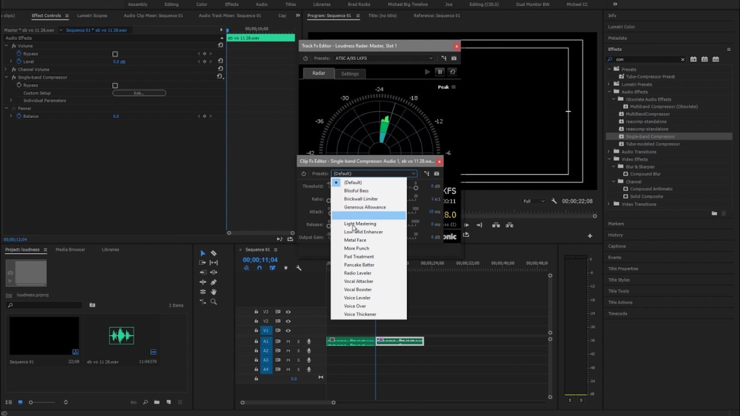This screenshot has height=416, width=740.
Task: Expand Channel Volume effect
Action: (7, 69)
